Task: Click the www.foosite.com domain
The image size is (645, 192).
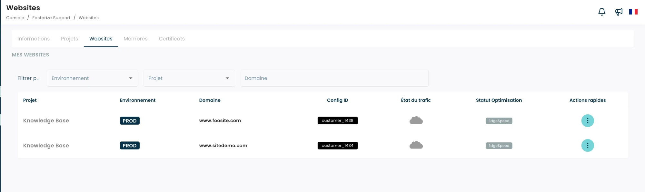Action: pos(220,120)
